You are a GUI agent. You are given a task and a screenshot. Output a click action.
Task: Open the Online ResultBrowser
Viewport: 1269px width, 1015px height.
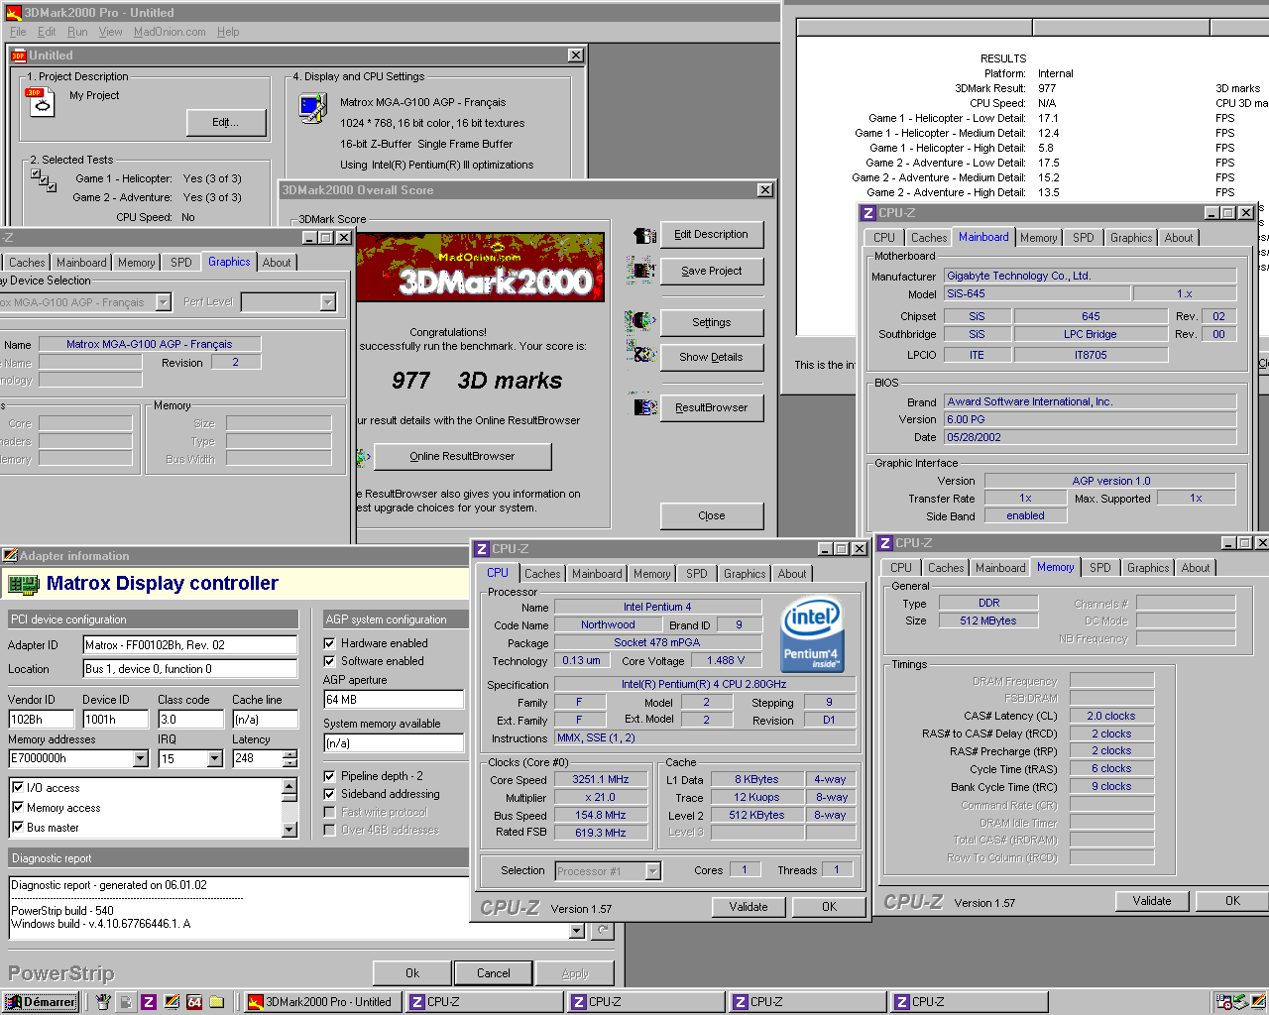pos(462,456)
